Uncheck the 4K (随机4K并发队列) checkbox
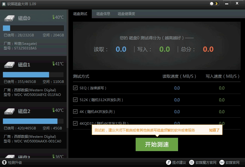The image size is (245, 167). 75,112
